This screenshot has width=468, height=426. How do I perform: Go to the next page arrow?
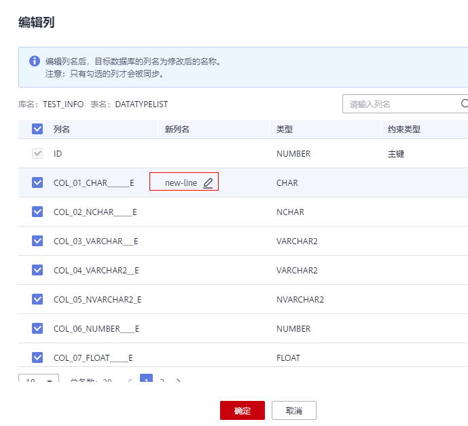click(179, 381)
